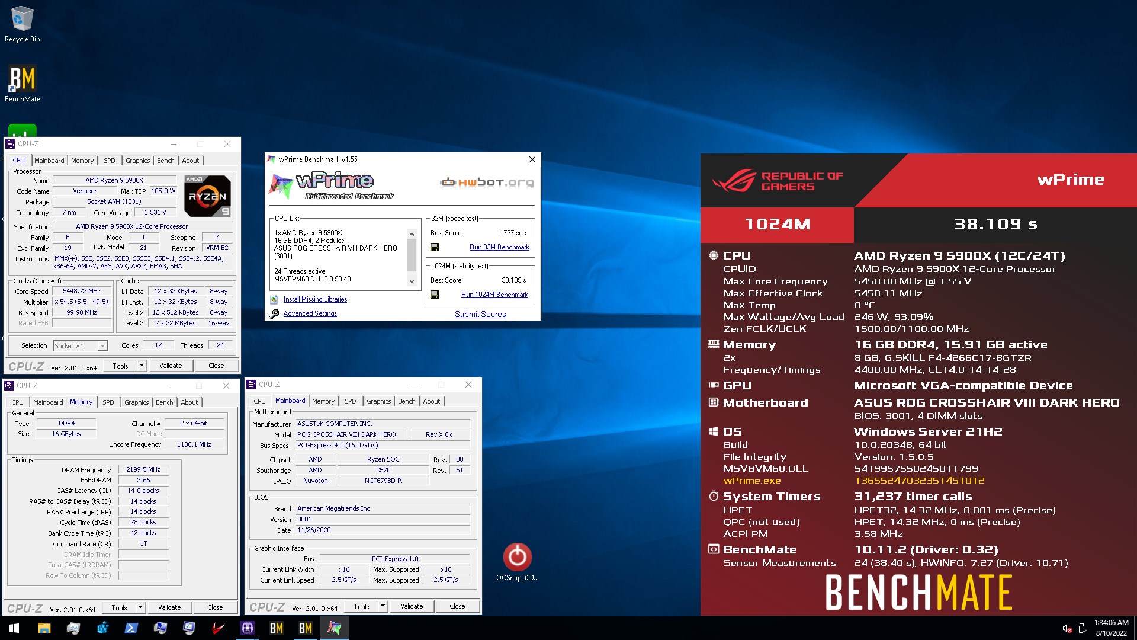Click the wPrime taskbar icon

(x=334, y=628)
